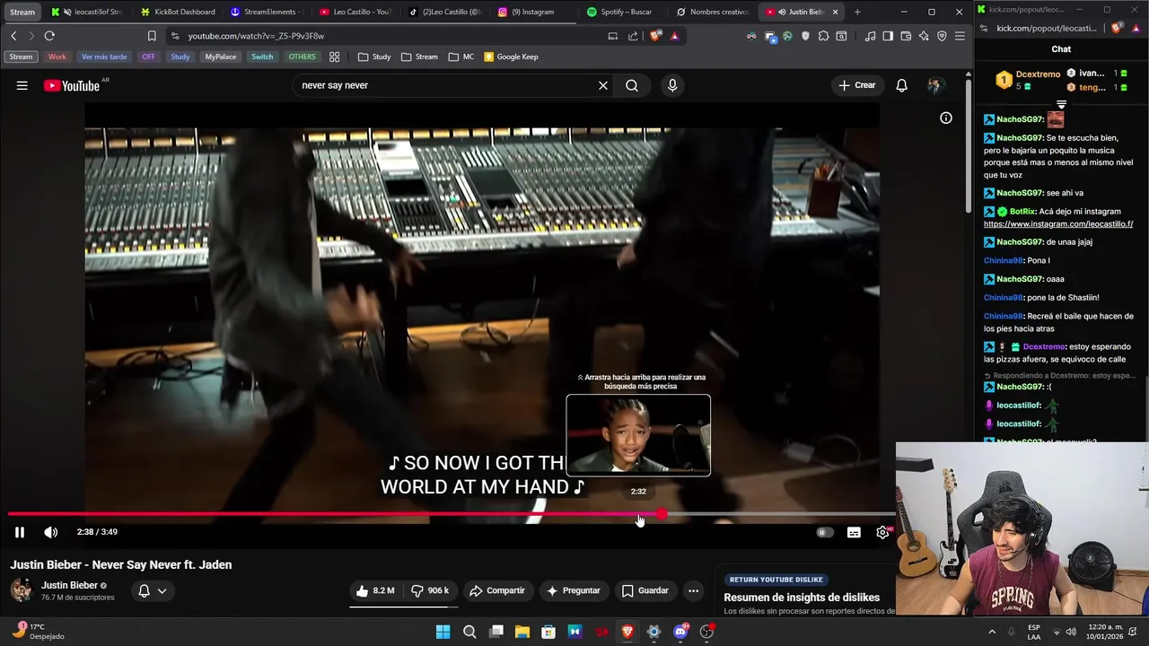Click Preguntar button
Image resolution: width=1149 pixels, height=646 pixels.
[x=573, y=590]
